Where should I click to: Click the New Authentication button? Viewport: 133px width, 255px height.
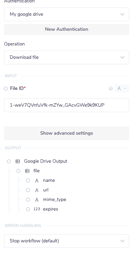[x=67, y=29]
